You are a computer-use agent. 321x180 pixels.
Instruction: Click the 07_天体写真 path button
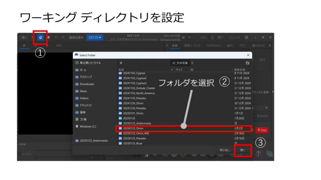coord(180,63)
